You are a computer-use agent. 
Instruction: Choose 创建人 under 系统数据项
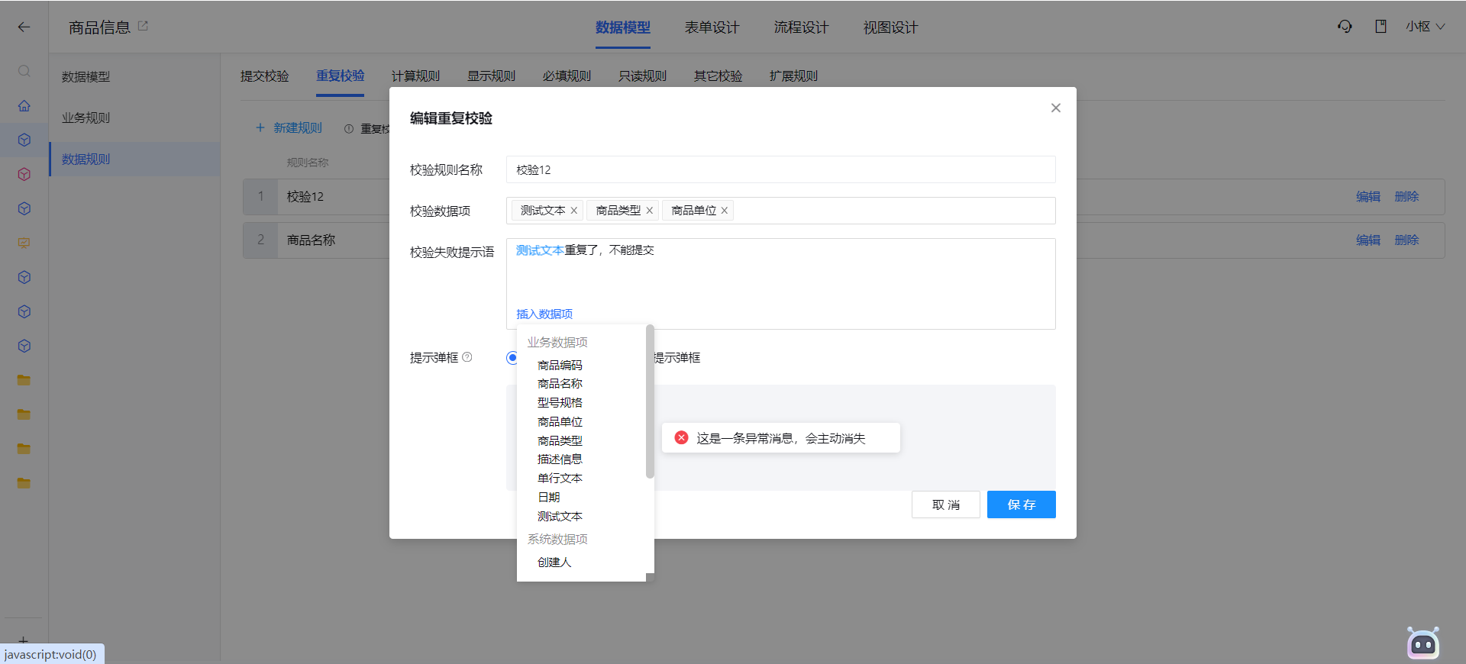click(x=554, y=562)
